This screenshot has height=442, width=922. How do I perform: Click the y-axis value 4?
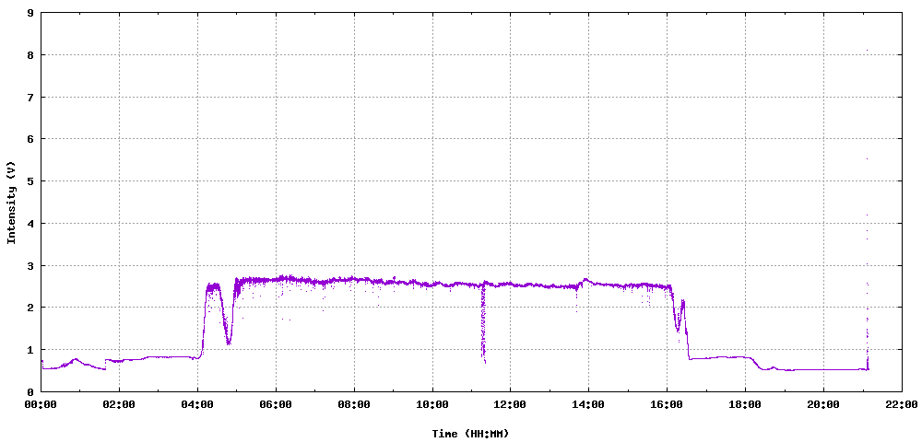[x=30, y=224]
